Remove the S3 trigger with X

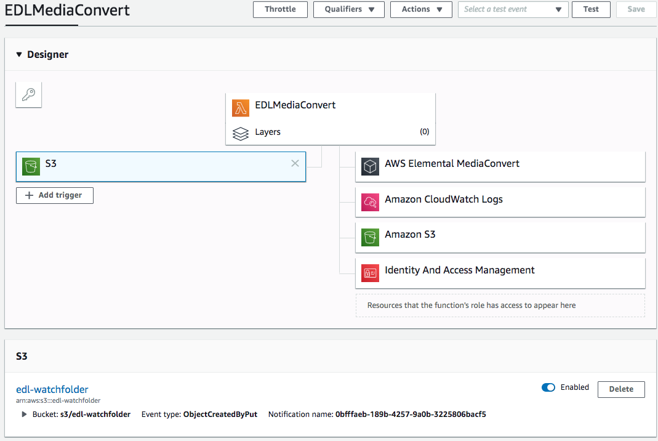click(x=295, y=163)
